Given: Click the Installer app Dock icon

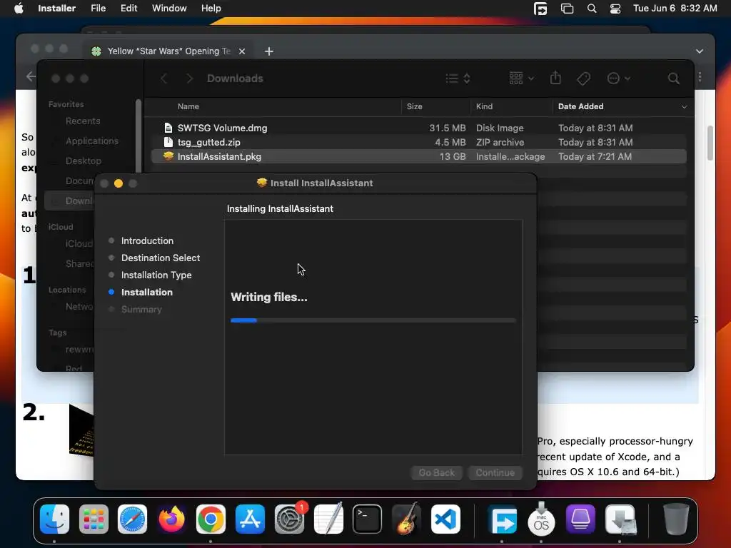Looking at the screenshot, I should click(620, 519).
